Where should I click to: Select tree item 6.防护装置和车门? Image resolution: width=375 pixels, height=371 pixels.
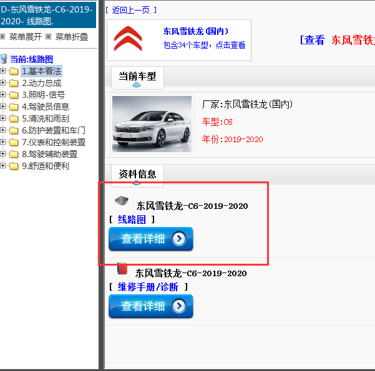54,130
